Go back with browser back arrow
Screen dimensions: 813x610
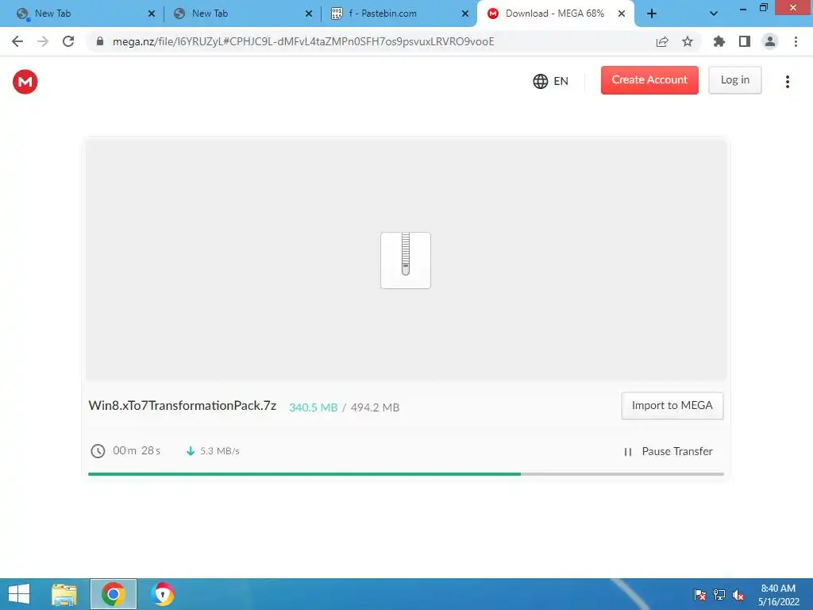(17, 41)
